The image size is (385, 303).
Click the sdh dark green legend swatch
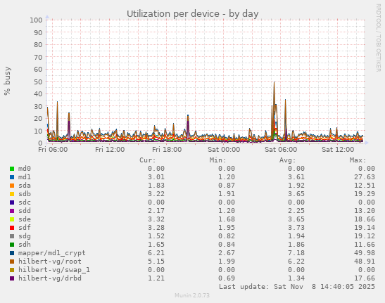(12, 245)
